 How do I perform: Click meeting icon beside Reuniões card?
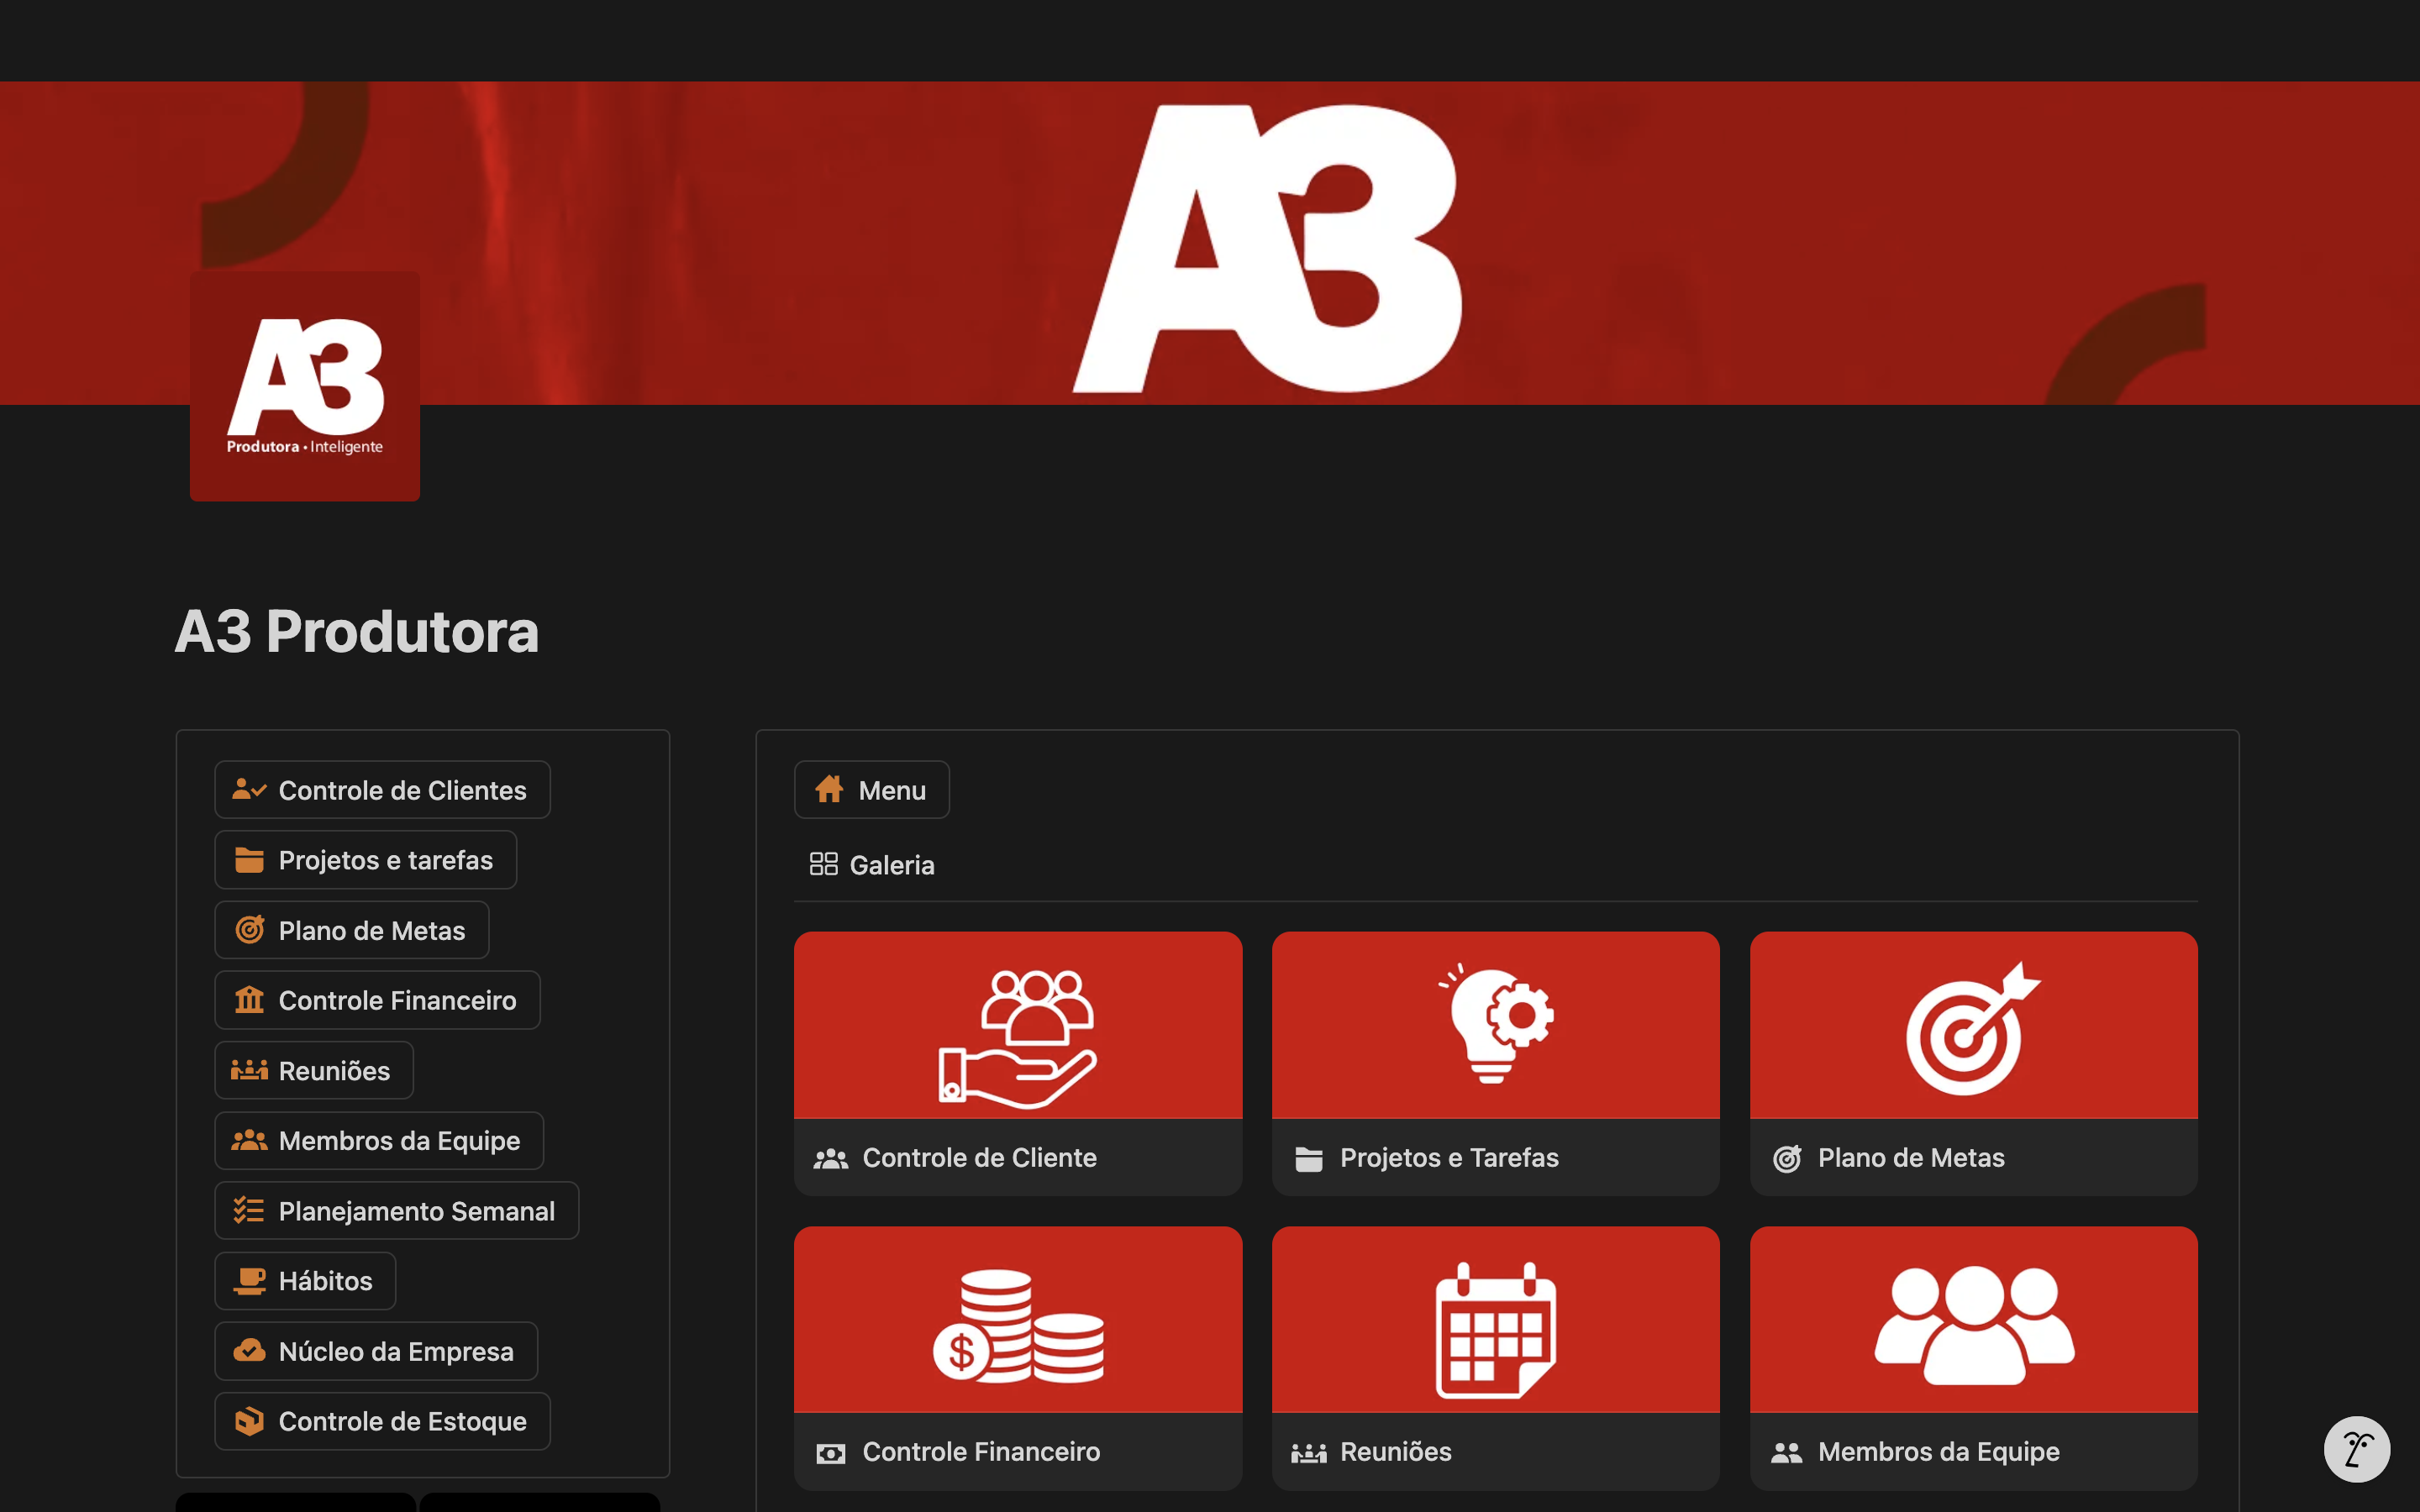click(x=1309, y=1453)
